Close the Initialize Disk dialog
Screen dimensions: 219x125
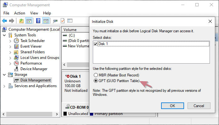[x=210, y=21]
